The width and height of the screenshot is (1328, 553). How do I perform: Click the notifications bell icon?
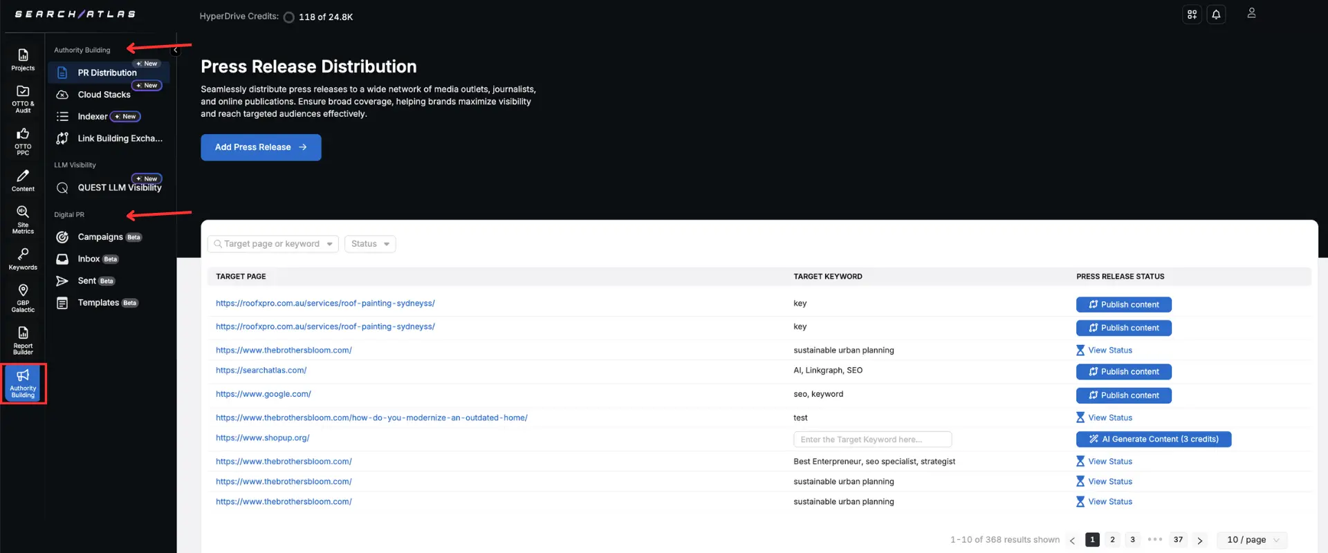pos(1216,15)
